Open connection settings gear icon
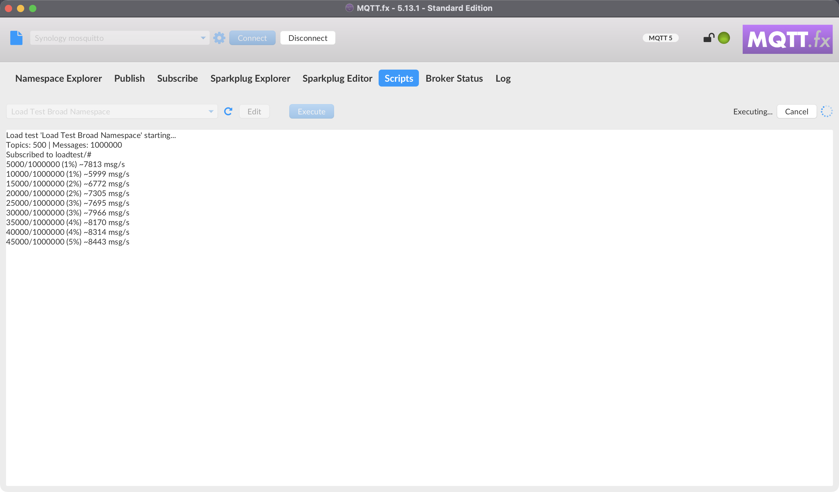Image resolution: width=839 pixels, height=492 pixels. [x=219, y=38]
